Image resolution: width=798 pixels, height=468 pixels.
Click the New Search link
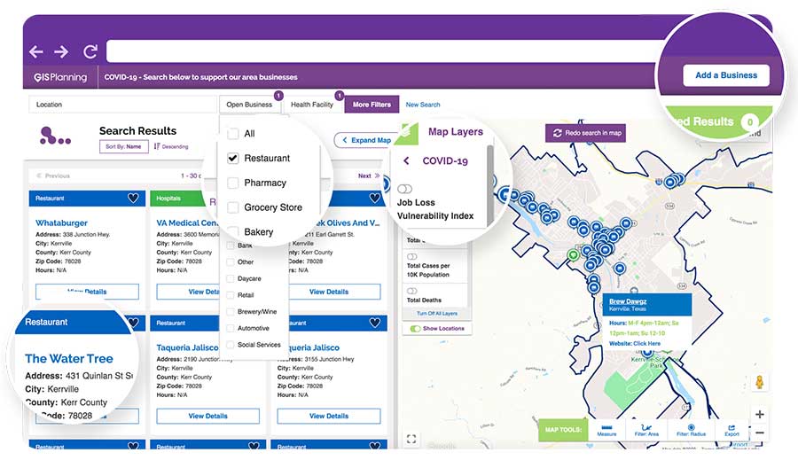point(423,105)
